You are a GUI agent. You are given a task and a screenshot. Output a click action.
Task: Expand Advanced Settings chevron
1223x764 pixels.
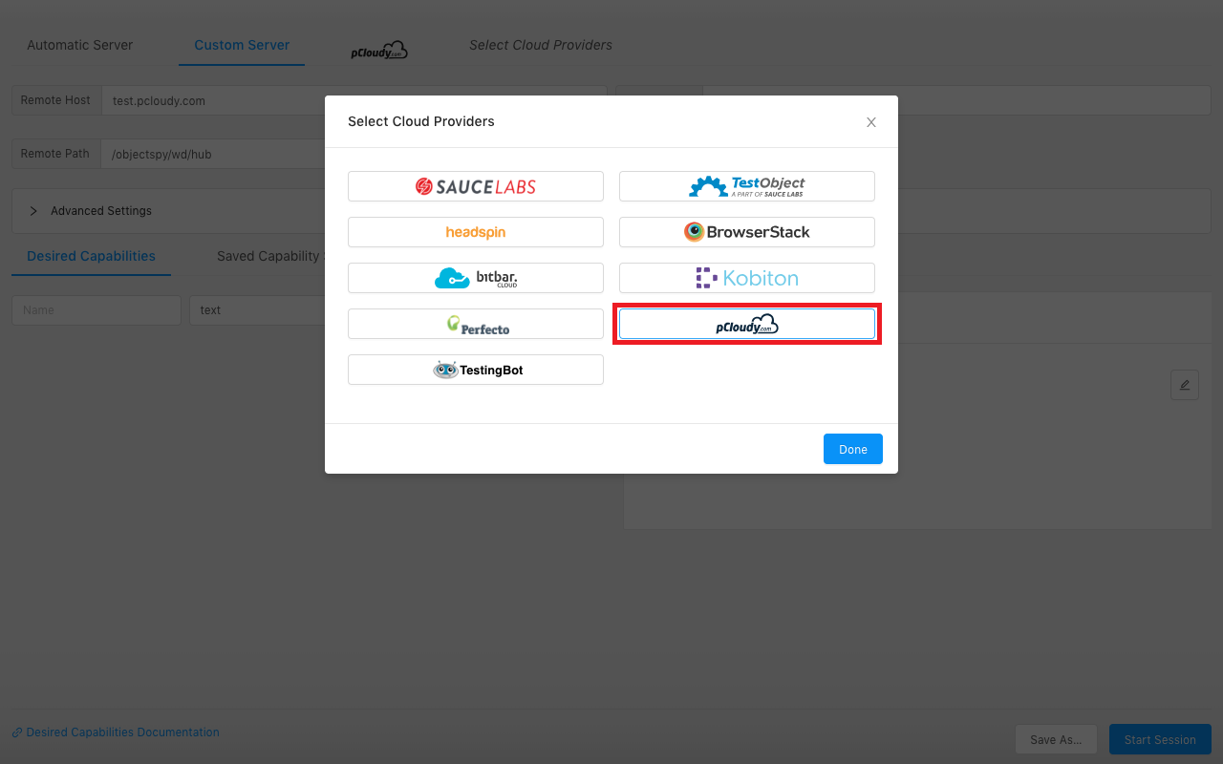coord(33,211)
